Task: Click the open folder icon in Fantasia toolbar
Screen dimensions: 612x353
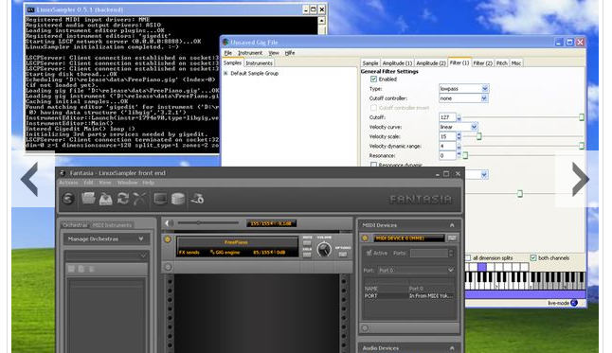Action: pos(88,199)
